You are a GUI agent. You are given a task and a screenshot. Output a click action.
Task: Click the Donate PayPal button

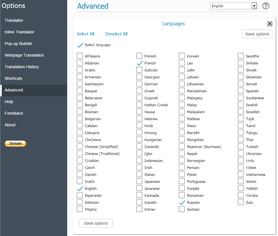(x=15, y=143)
